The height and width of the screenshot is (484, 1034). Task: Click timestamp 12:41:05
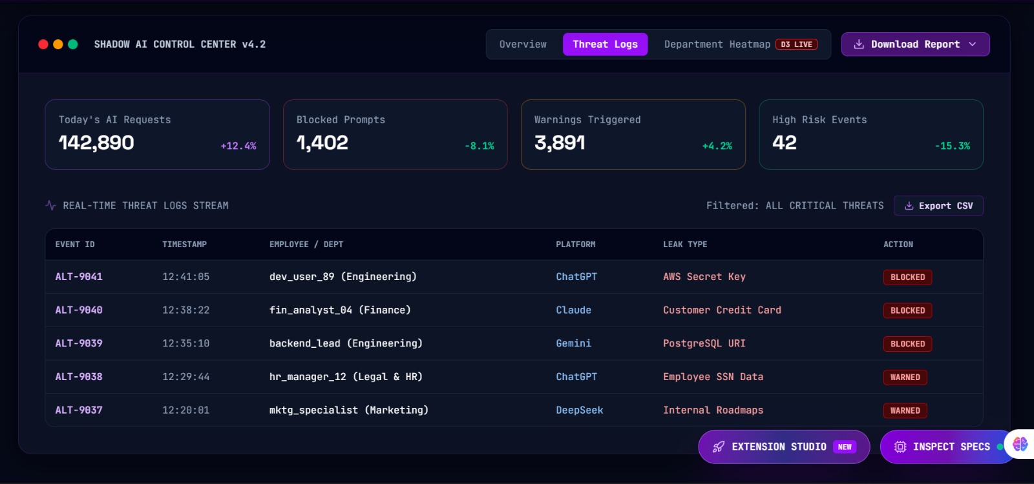pos(186,277)
